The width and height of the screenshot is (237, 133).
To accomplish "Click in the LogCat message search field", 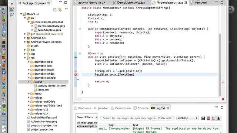I will coord(137,118).
